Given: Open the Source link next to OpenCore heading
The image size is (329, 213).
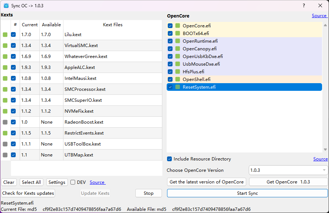Looking at the screenshot, I should (x=319, y=16).
